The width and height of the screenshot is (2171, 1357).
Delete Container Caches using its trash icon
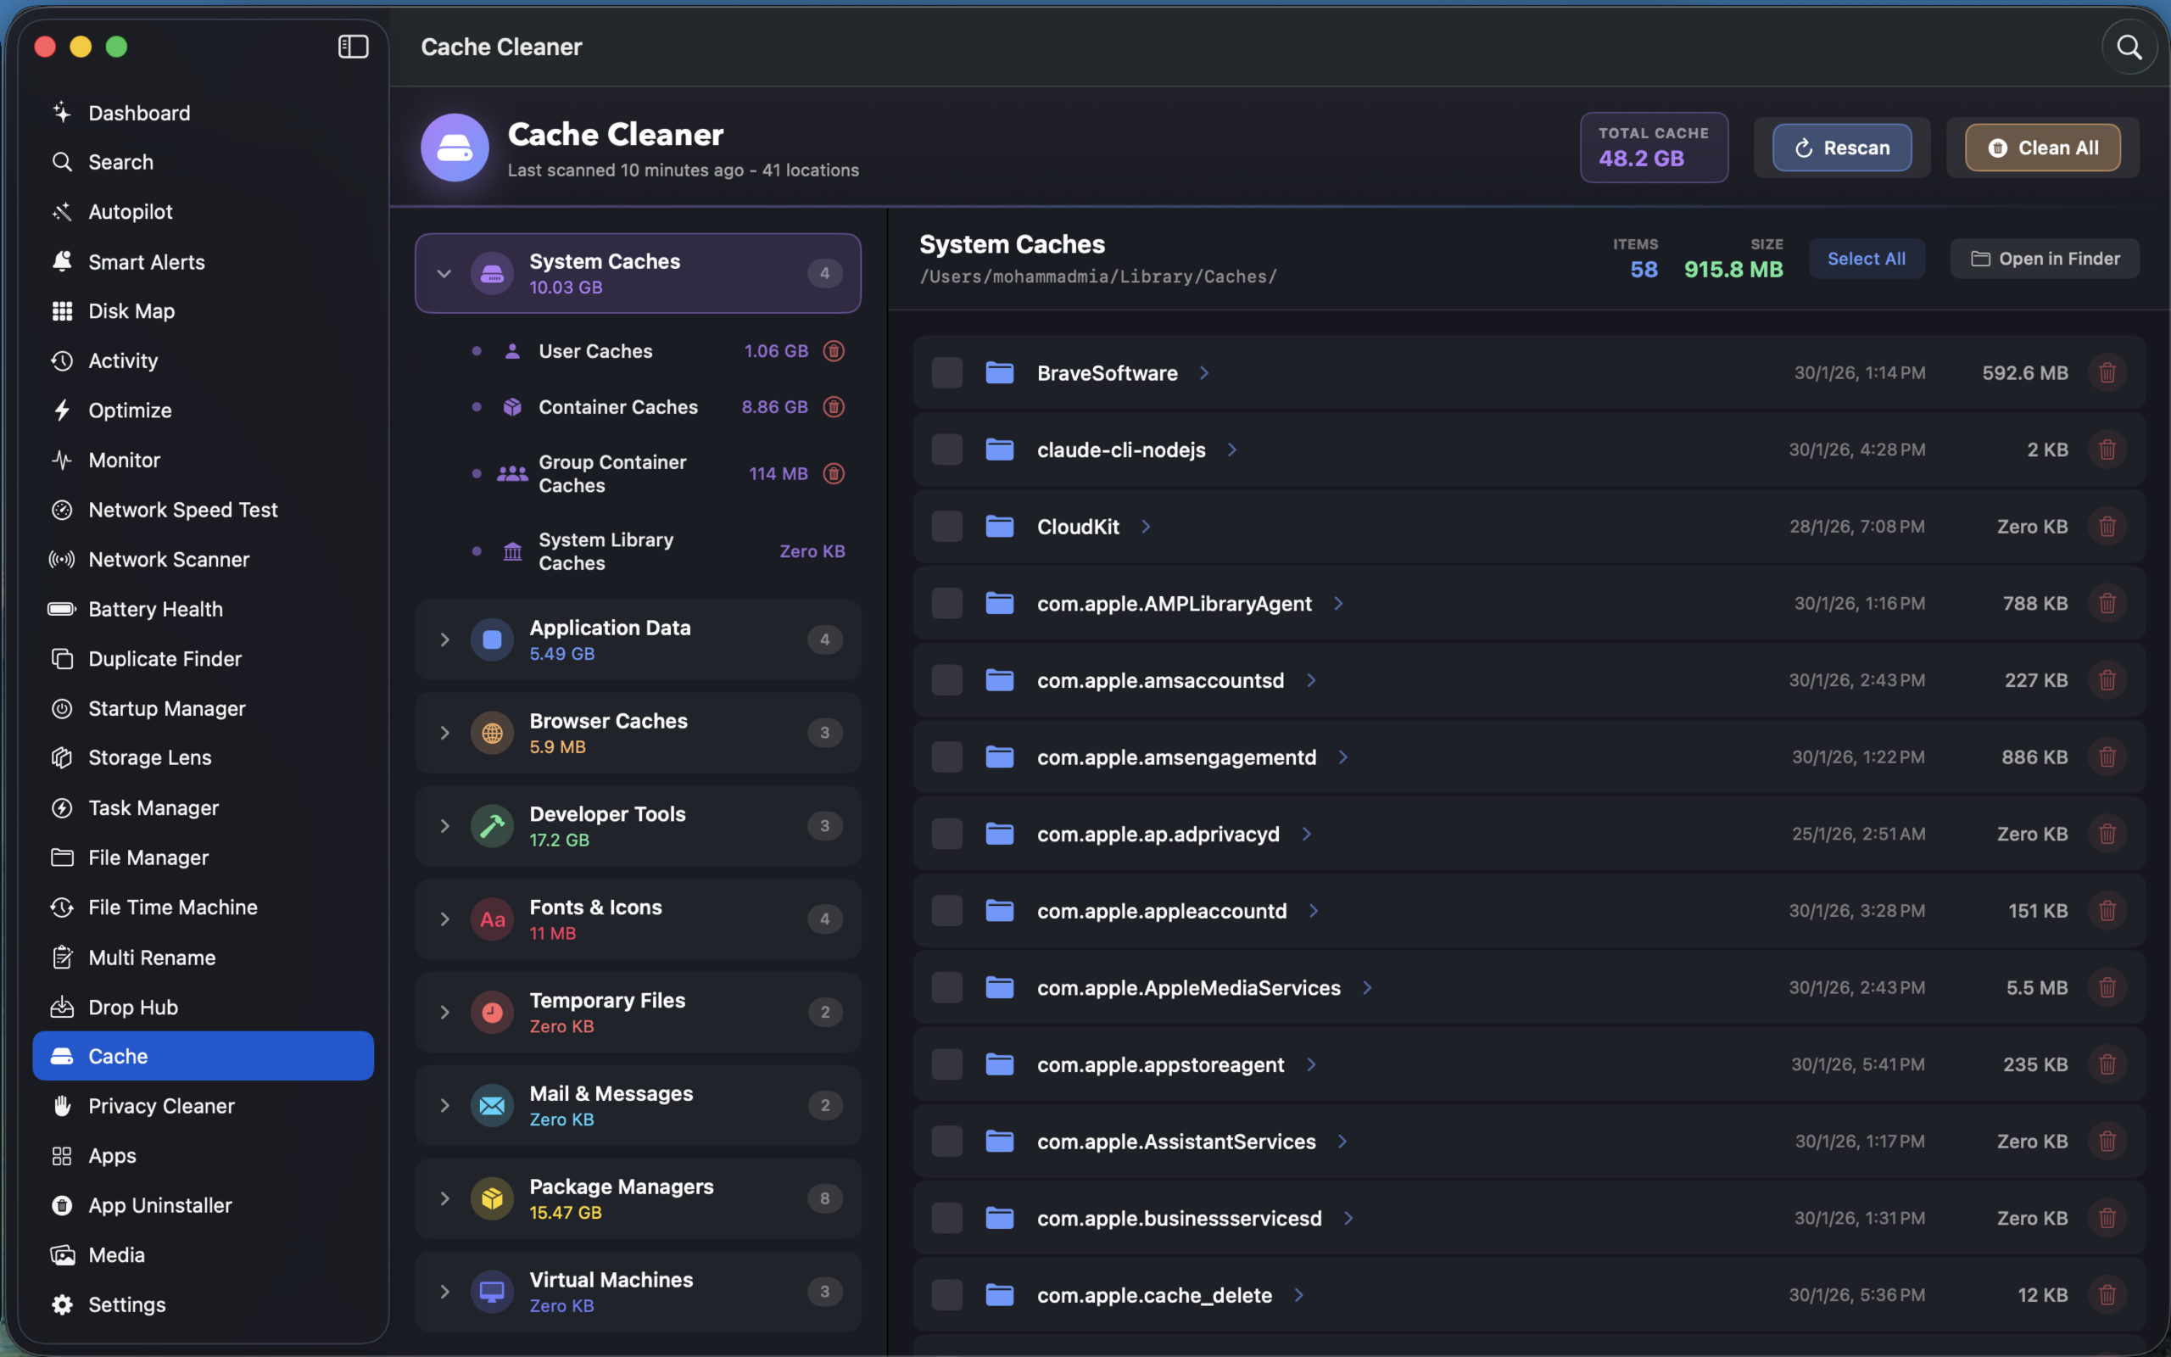click(x=834, y=406)
